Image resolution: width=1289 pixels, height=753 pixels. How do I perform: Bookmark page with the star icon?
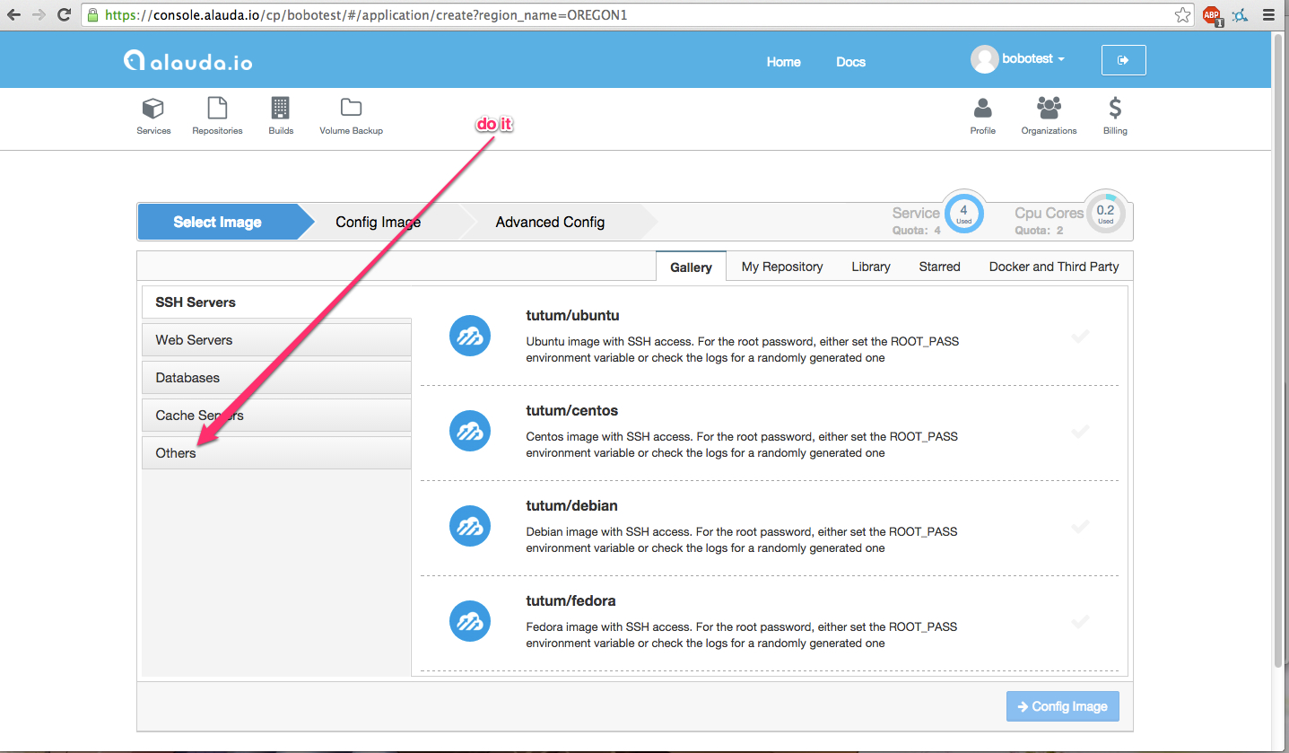pos(1183,15)
